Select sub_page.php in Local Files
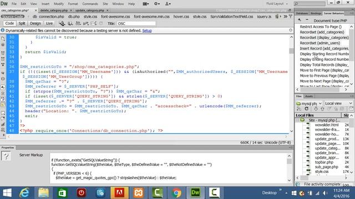Screen dimensions: 355x199 pos(326,167)
